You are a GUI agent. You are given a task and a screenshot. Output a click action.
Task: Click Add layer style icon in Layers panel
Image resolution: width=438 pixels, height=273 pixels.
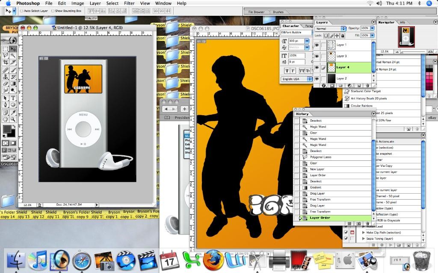coord(324,85)
